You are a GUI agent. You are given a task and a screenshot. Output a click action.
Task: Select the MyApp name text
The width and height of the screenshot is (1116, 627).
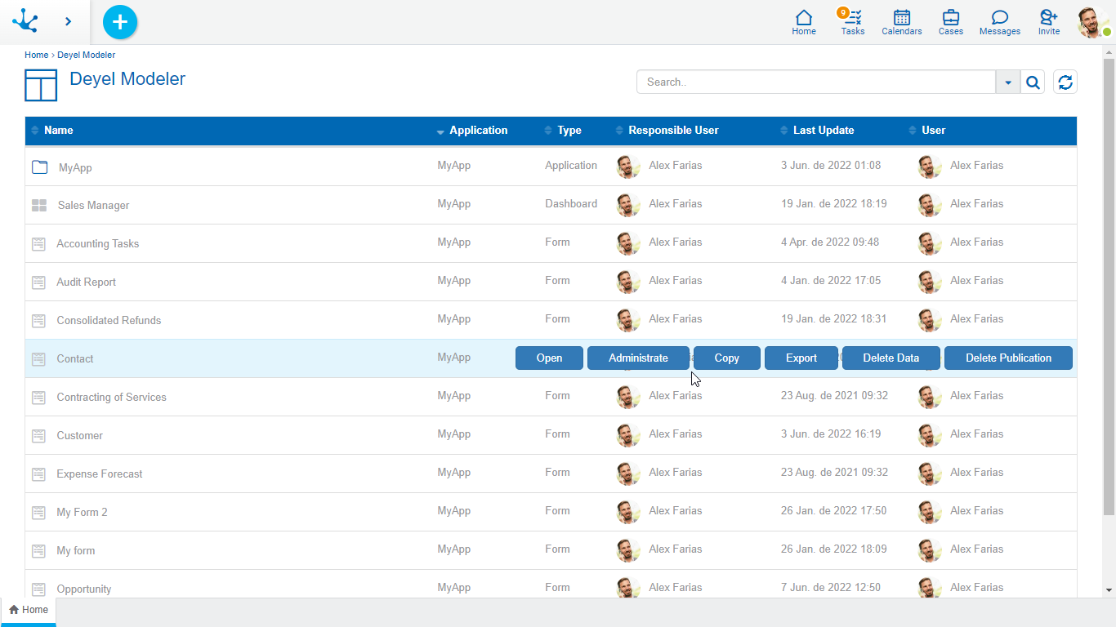pos(75,167)
